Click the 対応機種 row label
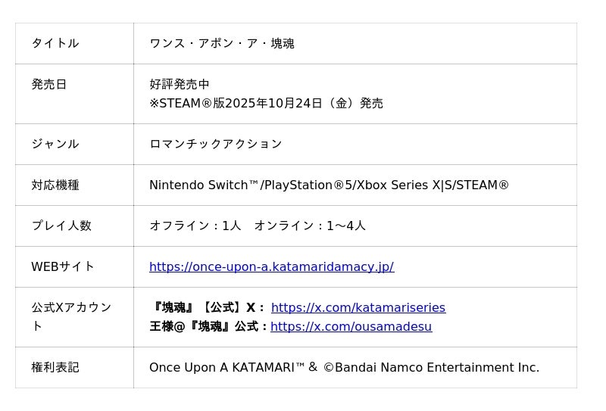 tap(55, 185)
